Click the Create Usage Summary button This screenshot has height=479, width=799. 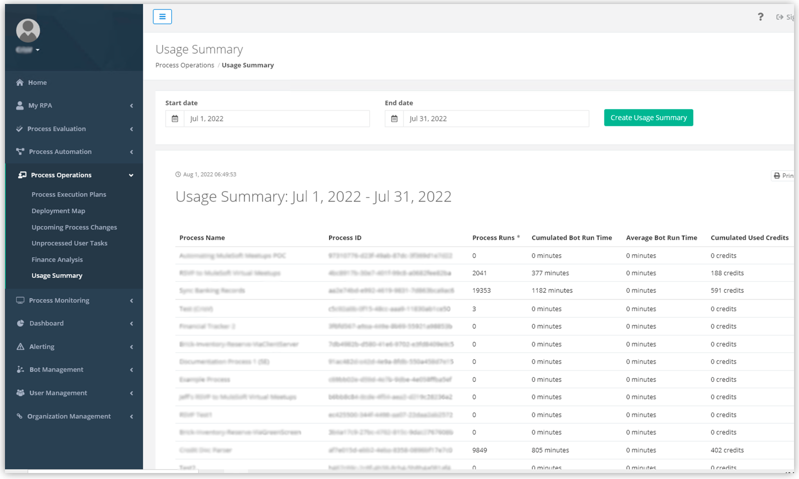(648, 118)
